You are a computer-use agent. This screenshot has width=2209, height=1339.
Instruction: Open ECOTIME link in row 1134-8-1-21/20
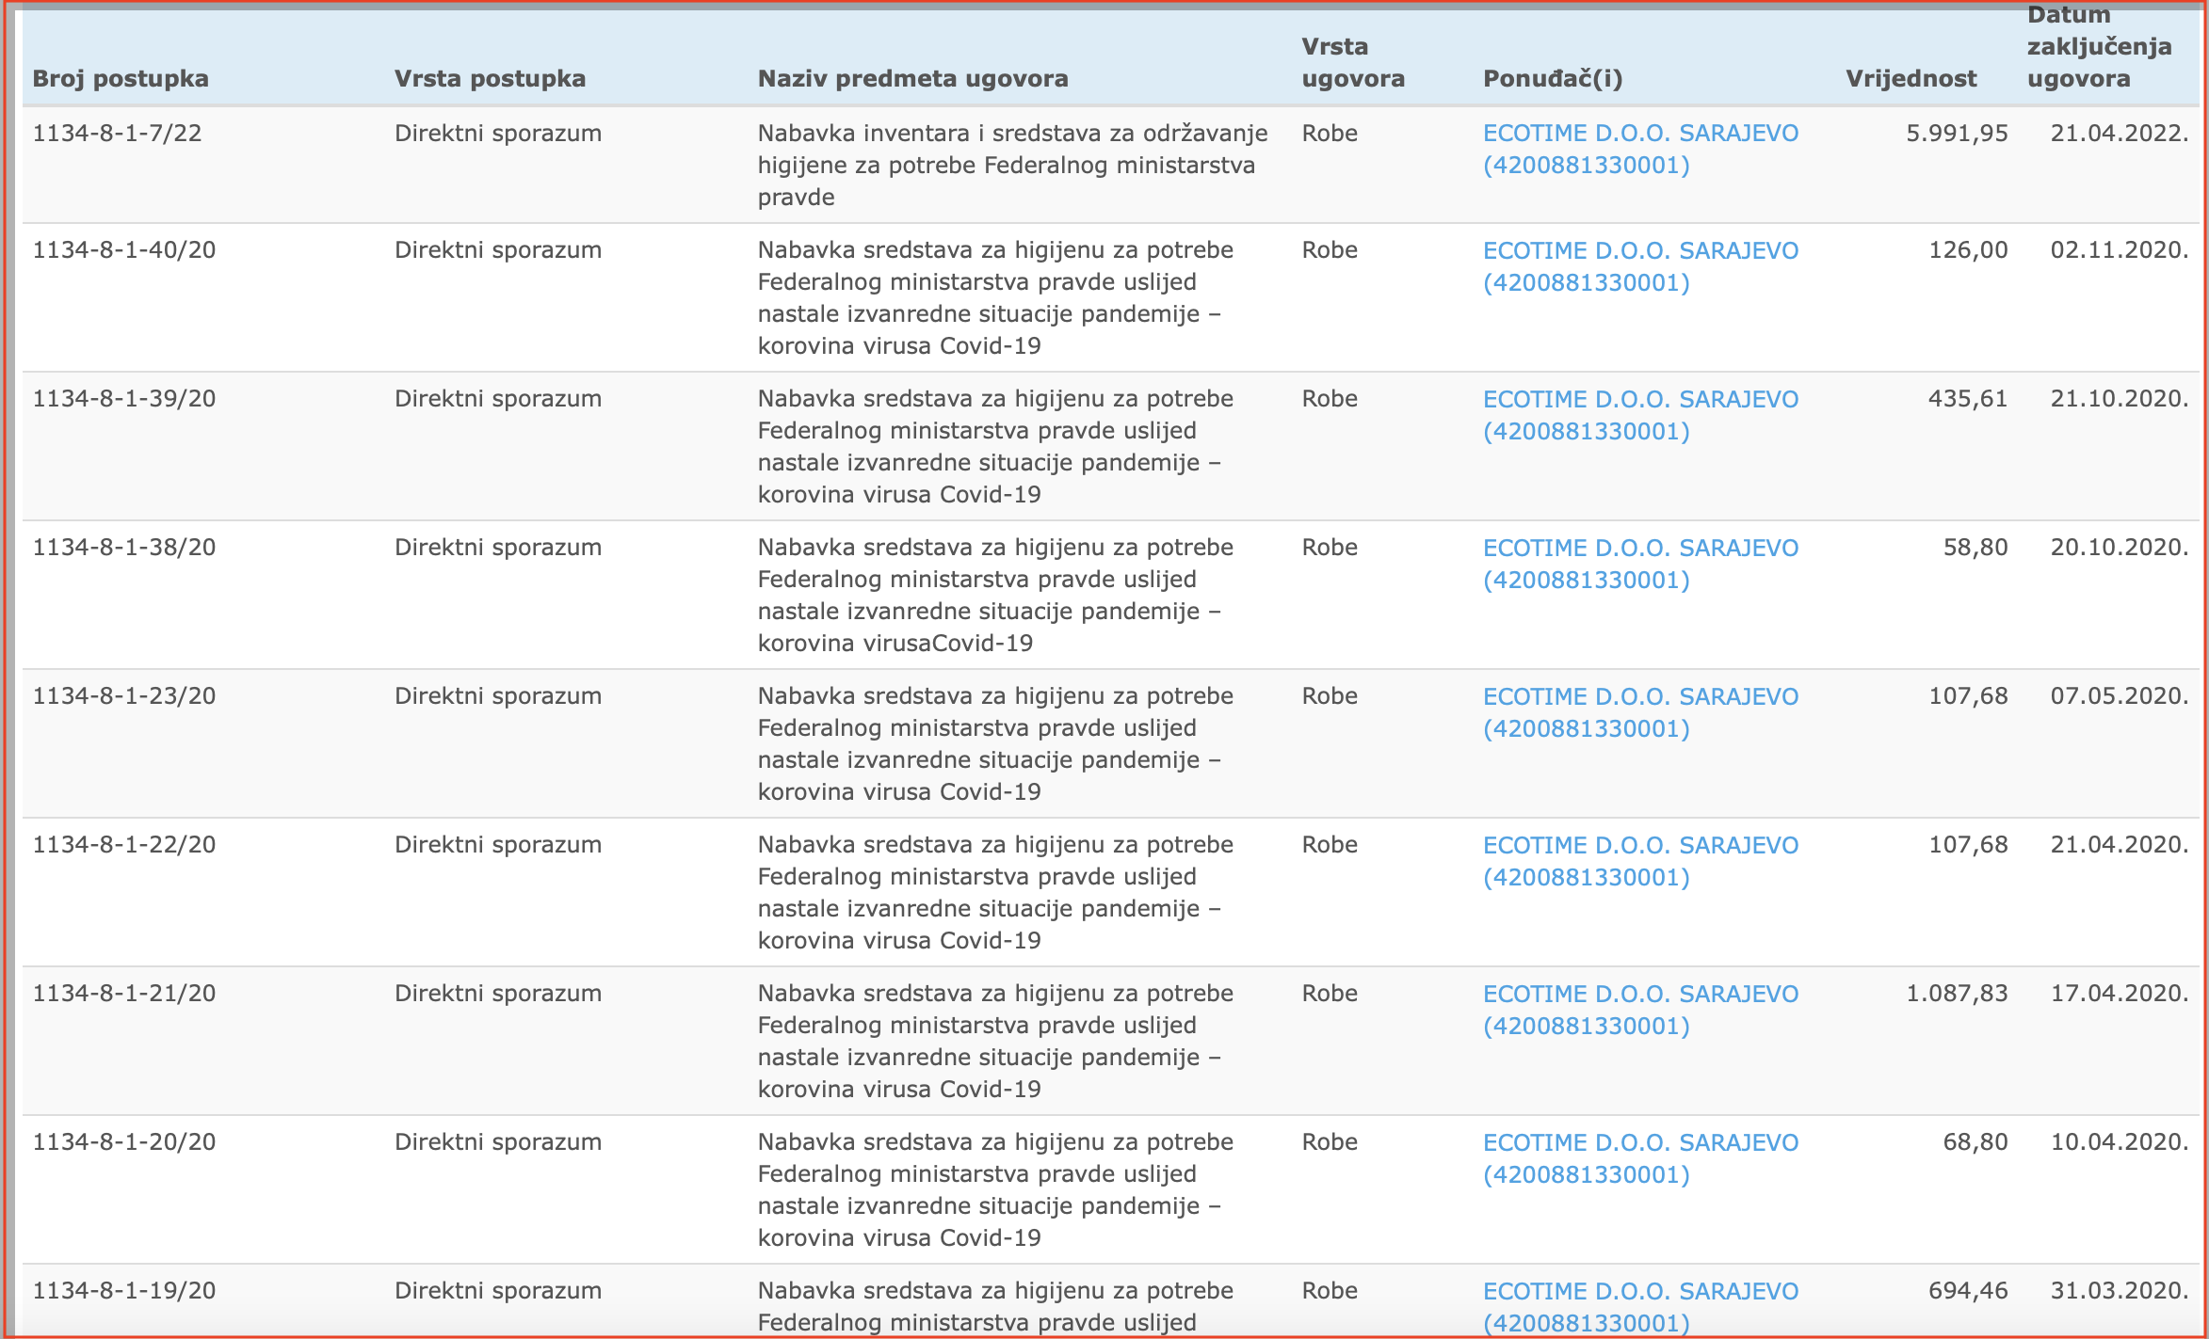pyautogui.click(x=1640, y=1011)
